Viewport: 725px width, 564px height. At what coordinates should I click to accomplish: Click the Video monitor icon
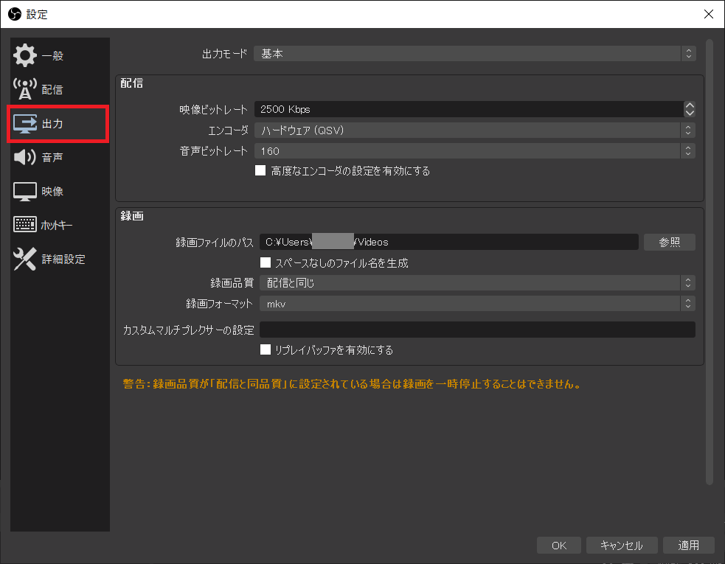click(25, 192)
